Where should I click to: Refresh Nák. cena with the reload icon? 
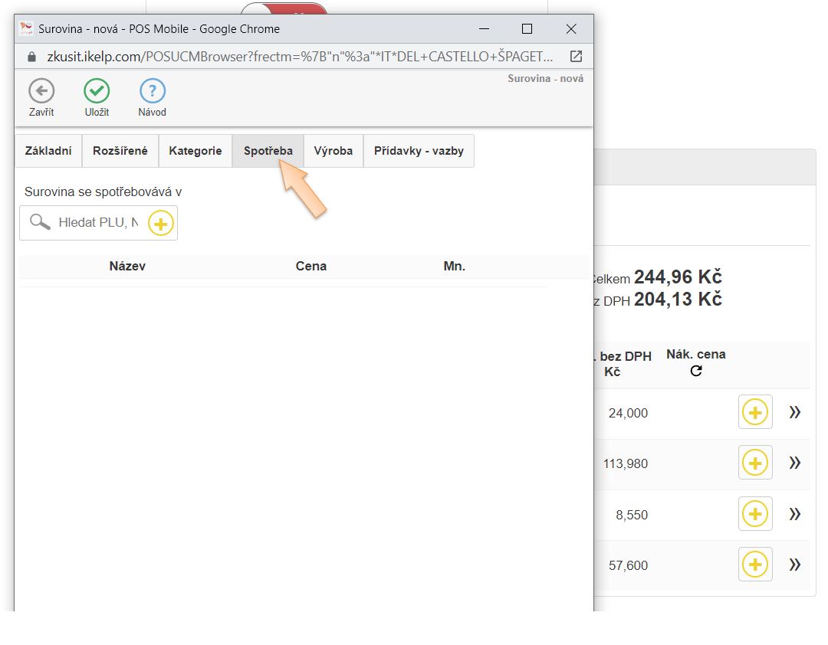click(x=695, y=372)
